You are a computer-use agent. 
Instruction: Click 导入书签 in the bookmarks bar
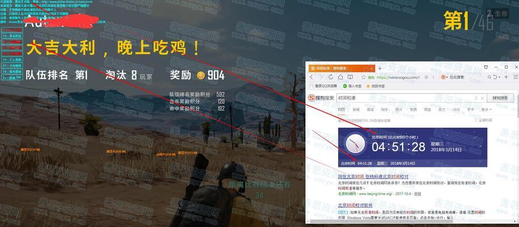(x=352, y=86)
